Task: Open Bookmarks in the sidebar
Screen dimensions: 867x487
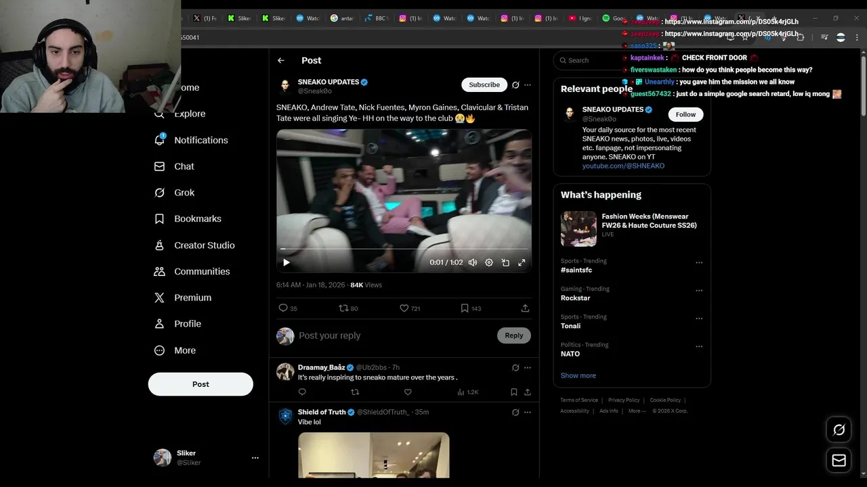Action: pyautogui.click(x=188, y=219)
